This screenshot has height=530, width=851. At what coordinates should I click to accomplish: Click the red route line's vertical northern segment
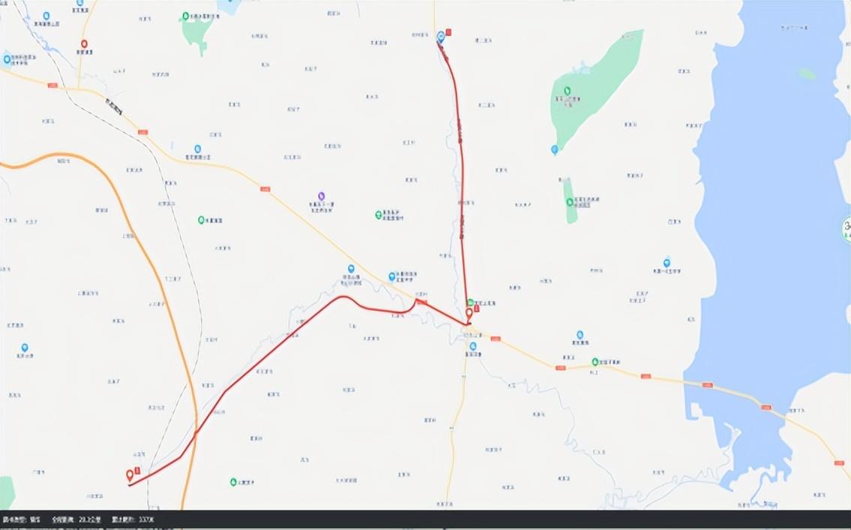(x=461, y=165)
